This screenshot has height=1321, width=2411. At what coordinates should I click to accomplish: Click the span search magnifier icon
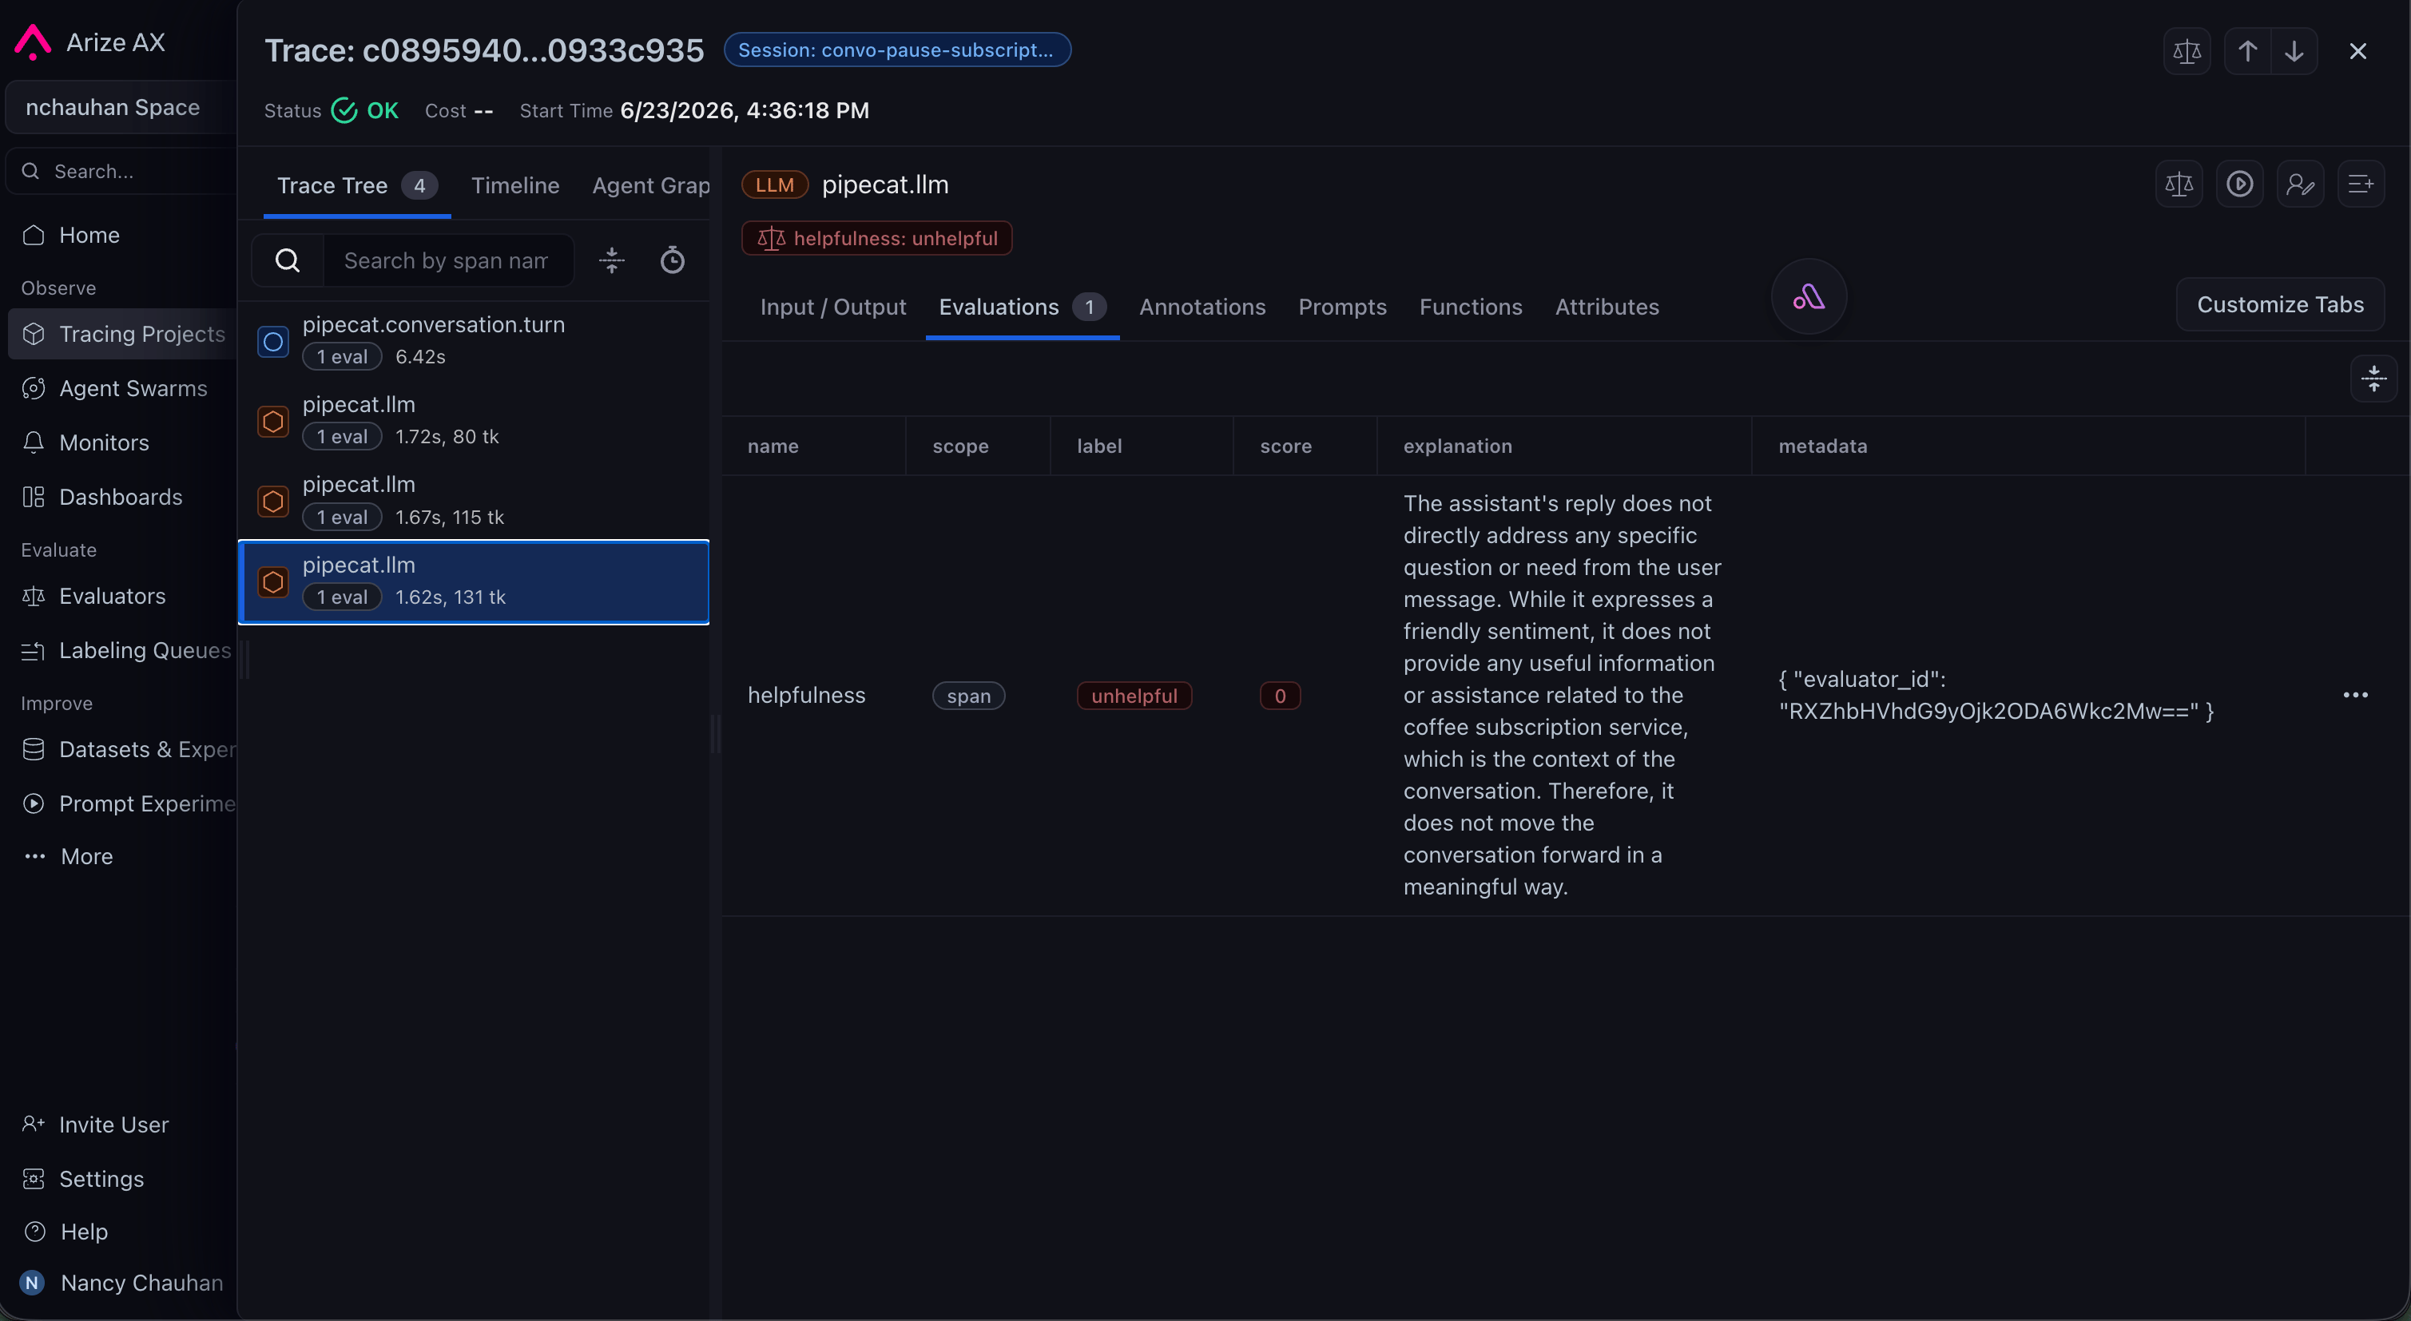coord(288,260)
